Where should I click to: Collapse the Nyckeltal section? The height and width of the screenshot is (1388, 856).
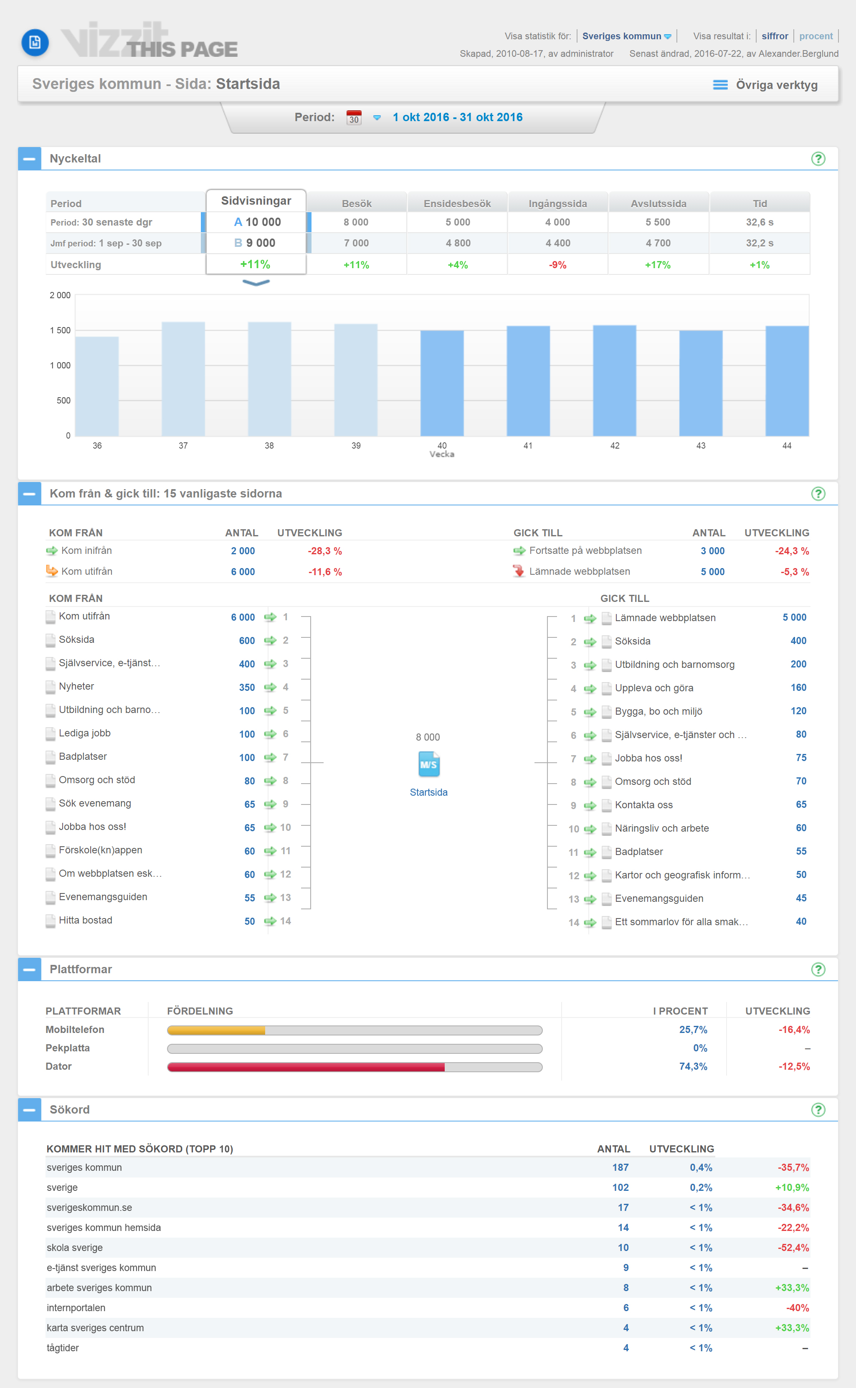click(30, 159)
